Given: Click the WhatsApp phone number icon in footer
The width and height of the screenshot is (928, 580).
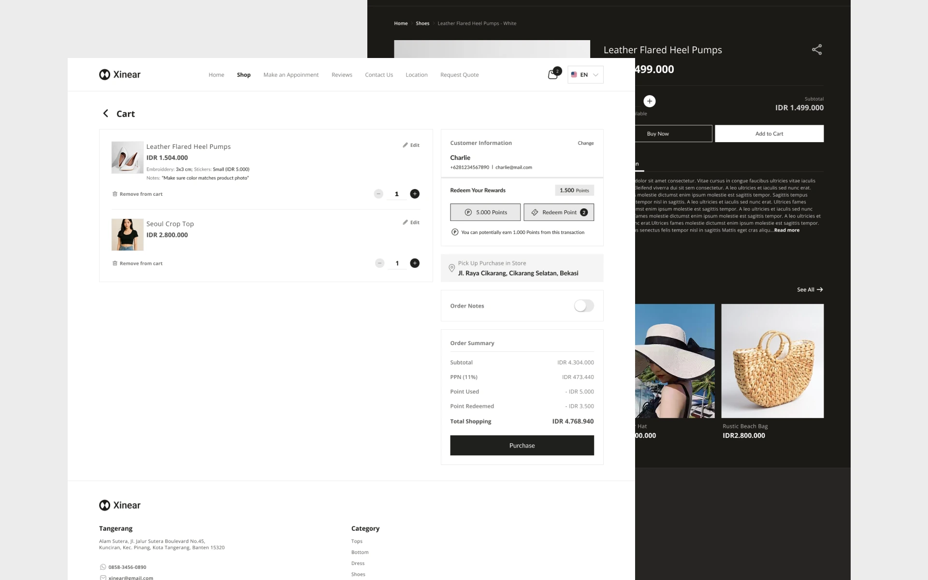Looking at the screenshot, I should (x=103, y=567).
